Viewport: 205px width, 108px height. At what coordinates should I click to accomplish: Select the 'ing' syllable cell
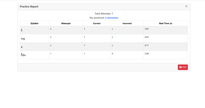click(35, 38)
